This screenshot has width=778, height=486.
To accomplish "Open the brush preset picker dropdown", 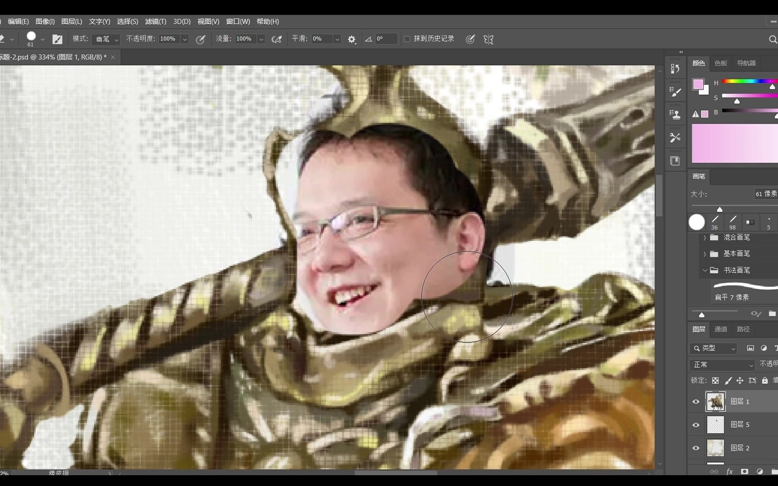I will click(43, 39).
